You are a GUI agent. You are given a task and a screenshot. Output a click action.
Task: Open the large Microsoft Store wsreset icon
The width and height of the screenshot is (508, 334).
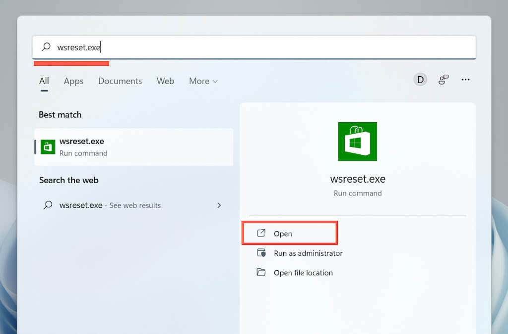pyautogui.click(x=357, y=142)
